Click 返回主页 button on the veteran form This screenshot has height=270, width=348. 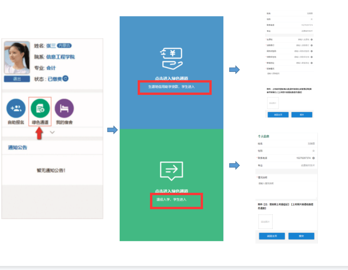272,236
